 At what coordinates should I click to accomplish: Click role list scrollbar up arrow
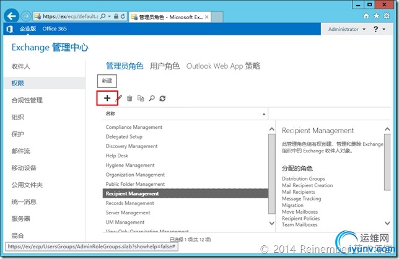[x=272, y=129]
